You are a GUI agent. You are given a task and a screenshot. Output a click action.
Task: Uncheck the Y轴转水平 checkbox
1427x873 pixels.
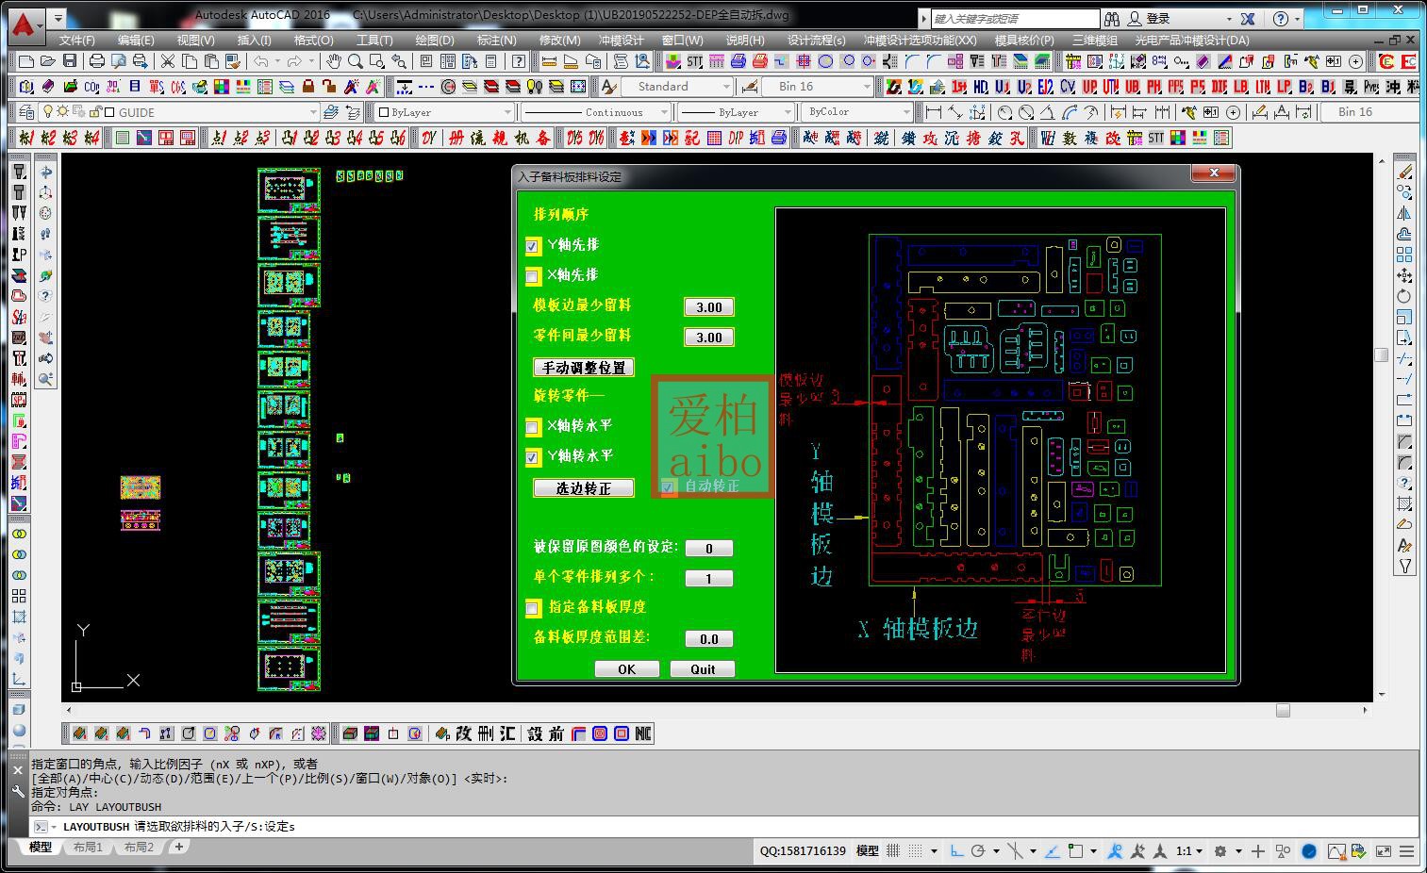point(532,457)
